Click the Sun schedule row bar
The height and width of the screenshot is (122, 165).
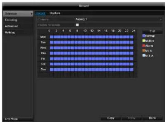tap(92, 70)
